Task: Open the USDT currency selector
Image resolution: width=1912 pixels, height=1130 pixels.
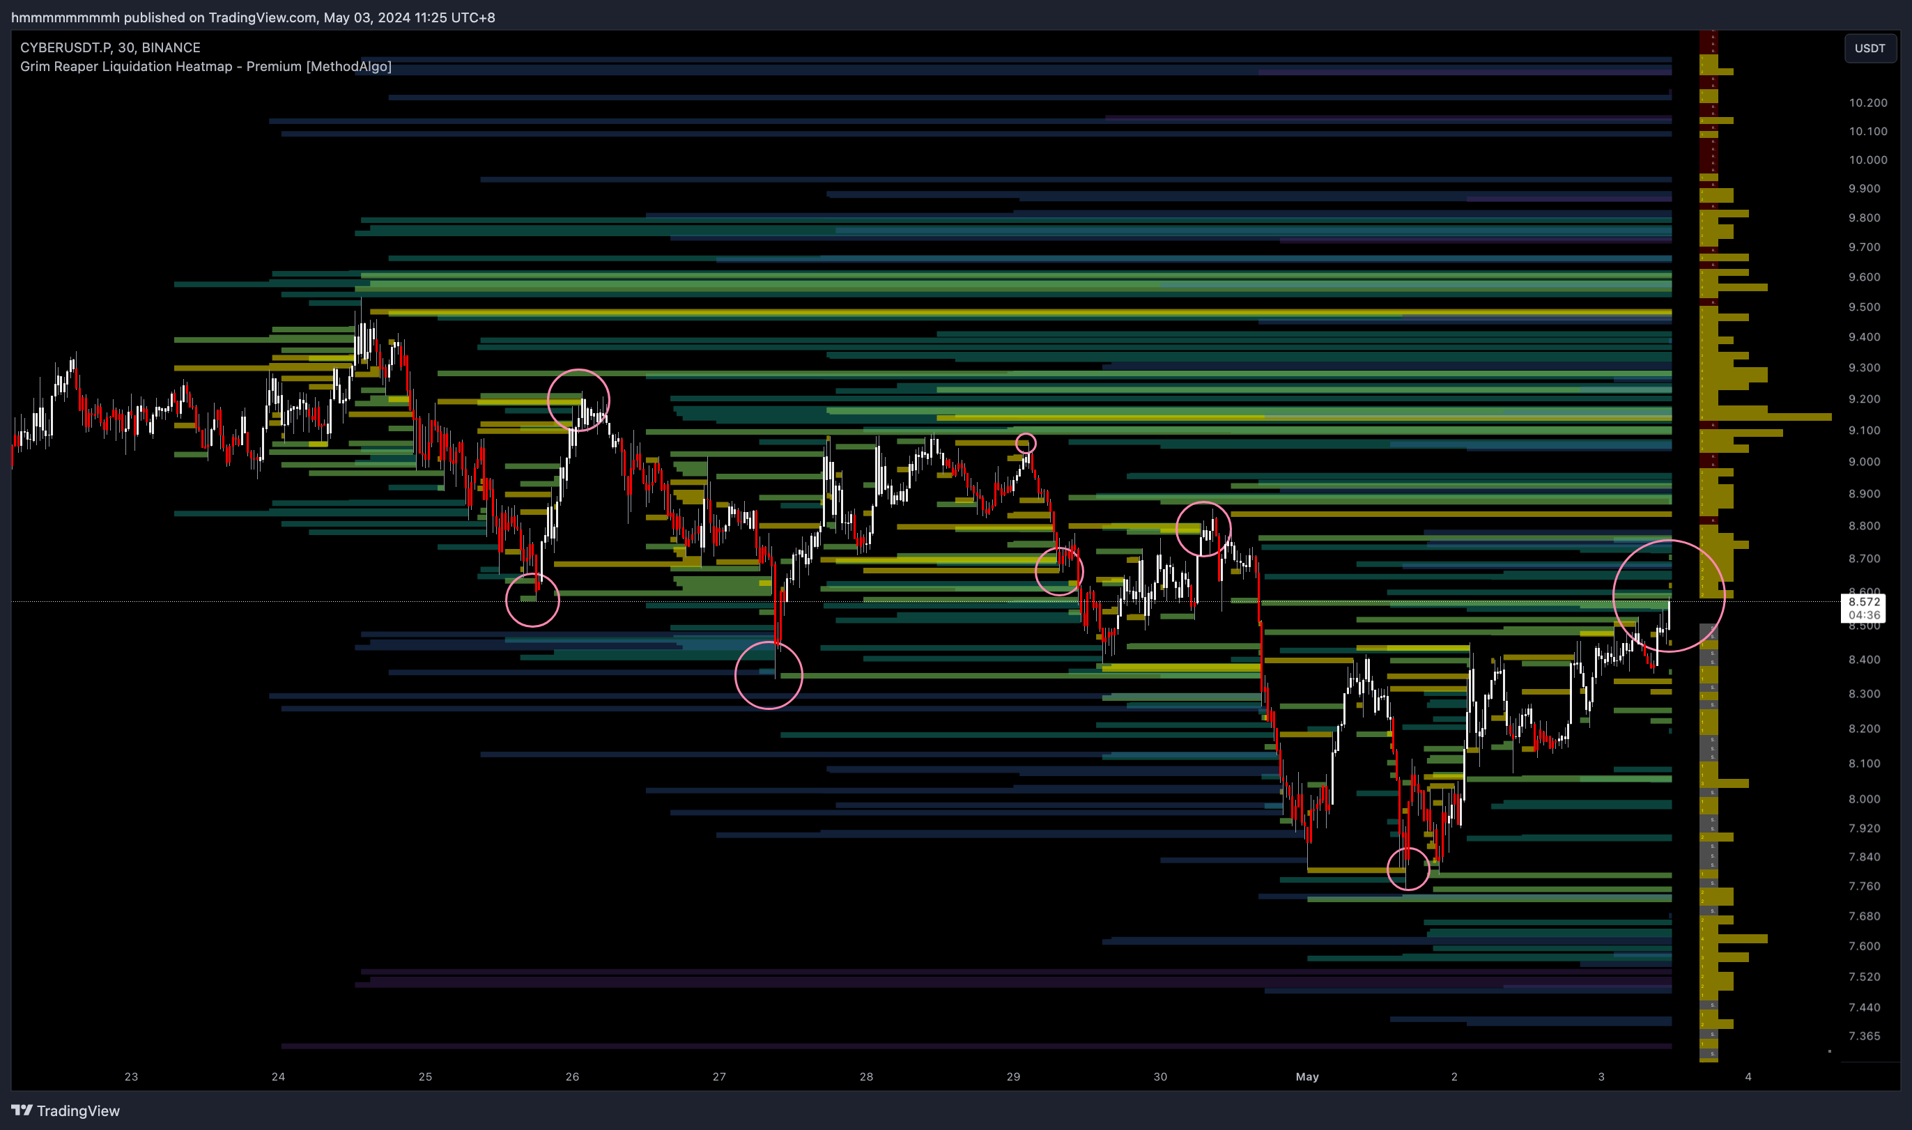Action: click(x=1869, y=48)
